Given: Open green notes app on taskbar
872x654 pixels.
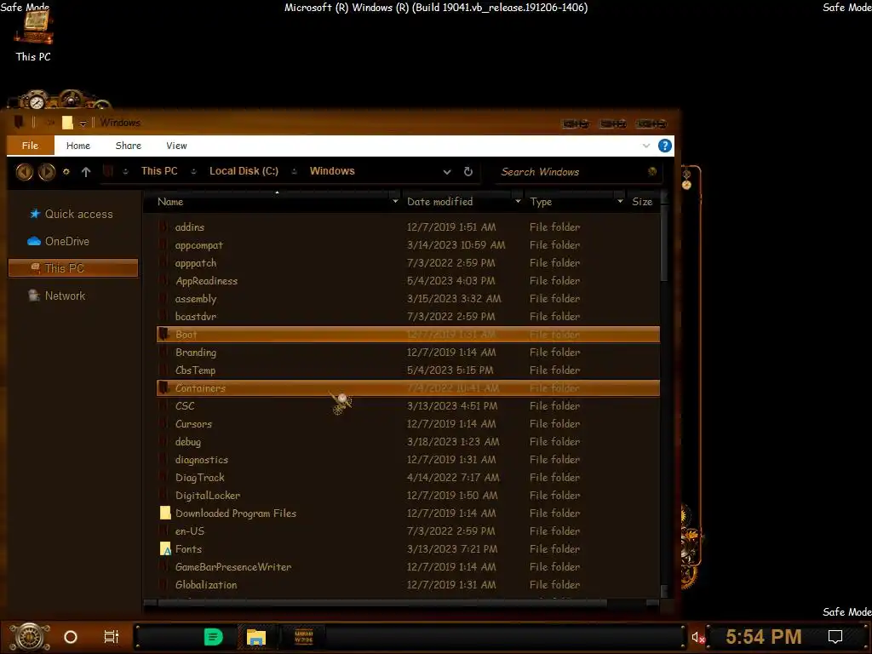Looking at the screenshot, I should click(213, 637).
